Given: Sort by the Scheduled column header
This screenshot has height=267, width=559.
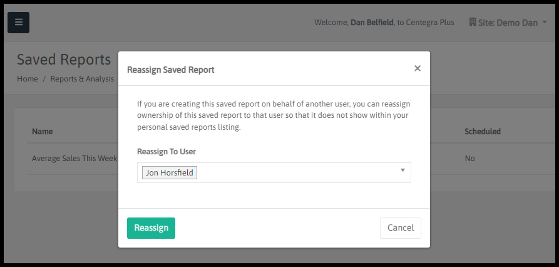Looking at the screenshot, I should (x=482, y=132).
